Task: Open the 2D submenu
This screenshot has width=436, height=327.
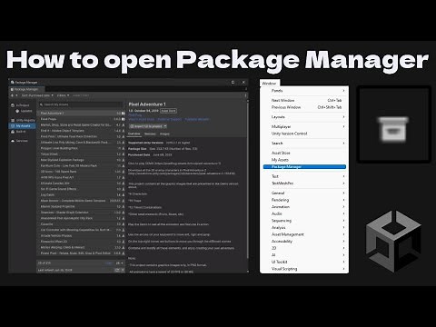Action: pos(304,248)
